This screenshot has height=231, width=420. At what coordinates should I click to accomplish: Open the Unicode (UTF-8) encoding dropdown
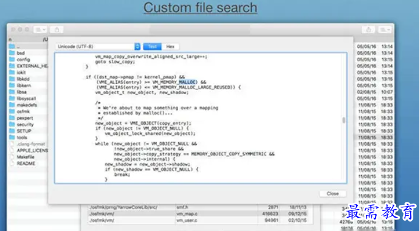click(98, 46)
